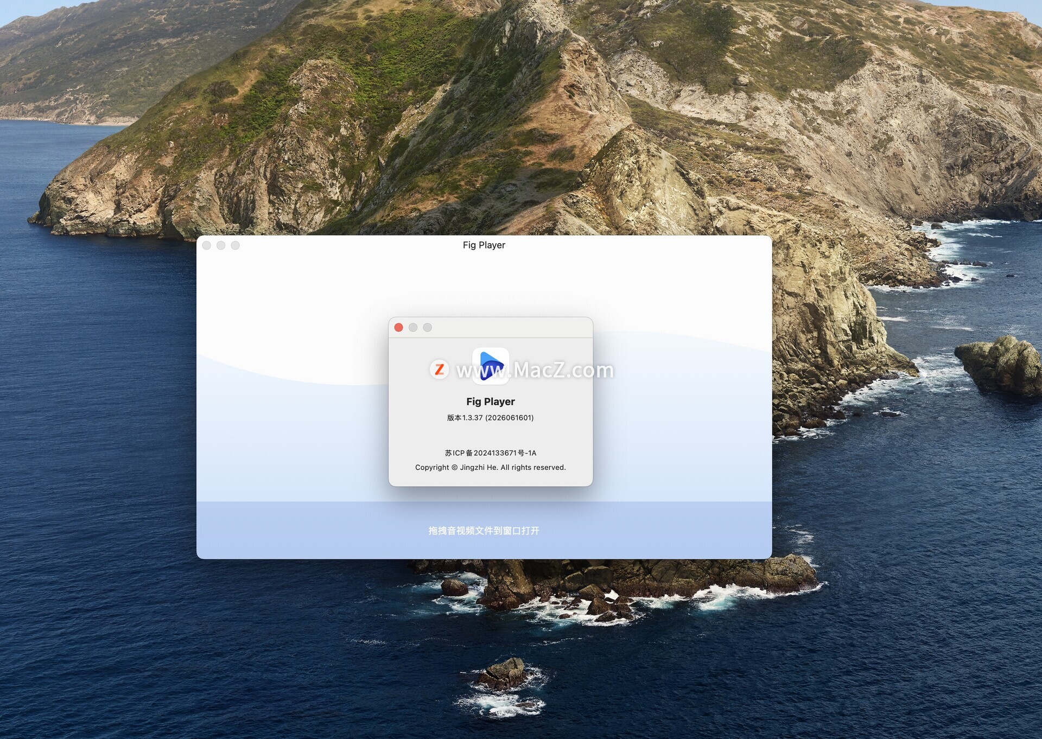Click the bold "Fig Player" name in the about dialog

[x=491, y=402]
